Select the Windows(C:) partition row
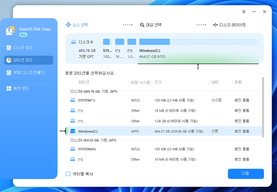The height and width of the screenshot is (192, 277). 164,131
